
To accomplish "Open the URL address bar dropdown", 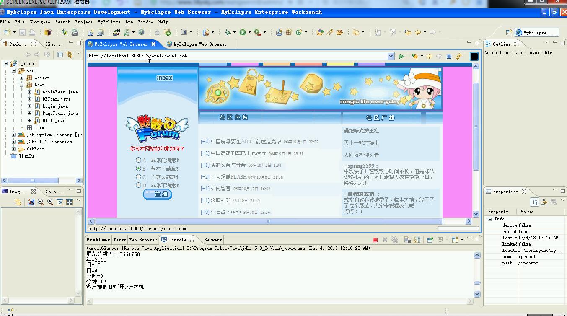I will 391,56.
